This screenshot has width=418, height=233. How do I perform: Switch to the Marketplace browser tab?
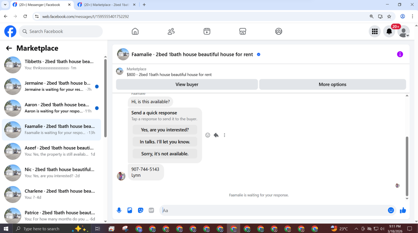106,5
